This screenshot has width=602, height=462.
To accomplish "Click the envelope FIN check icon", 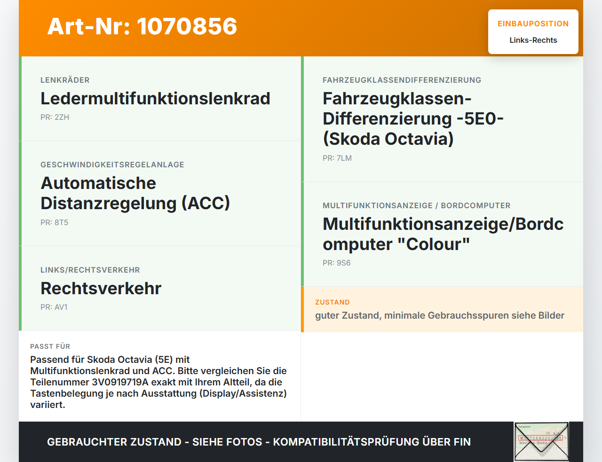I will click(x=541, y=441).
